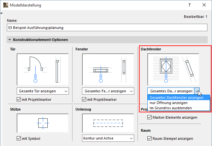
Task: Uncheck "Raum-Stempel anzeigen"
Action: (x=150, y=139)
